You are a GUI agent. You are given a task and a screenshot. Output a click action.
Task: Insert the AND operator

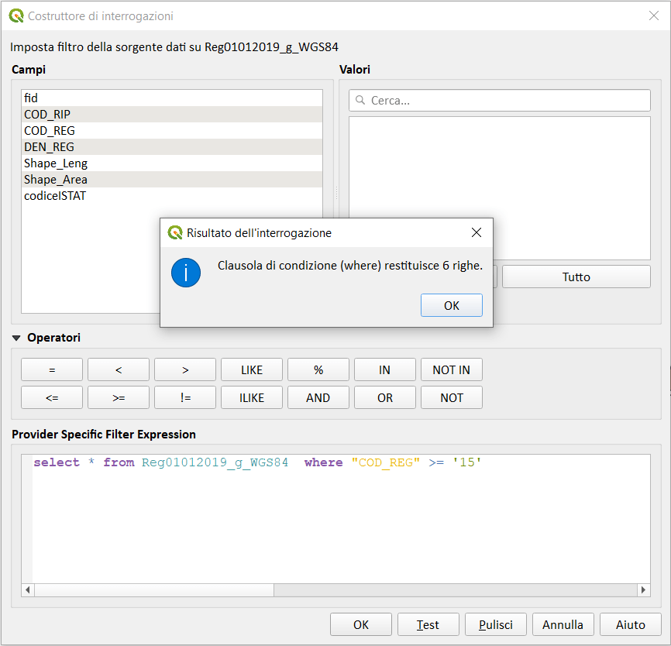click(318, 397)
